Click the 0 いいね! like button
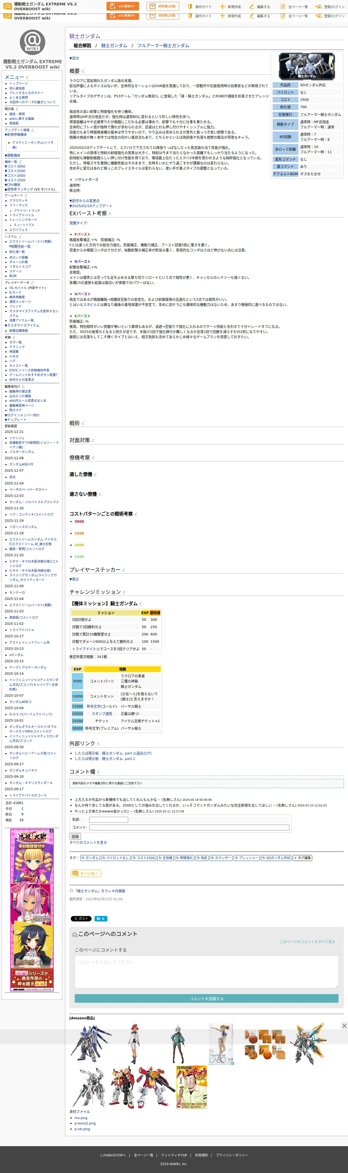 (x=86, y=873)
